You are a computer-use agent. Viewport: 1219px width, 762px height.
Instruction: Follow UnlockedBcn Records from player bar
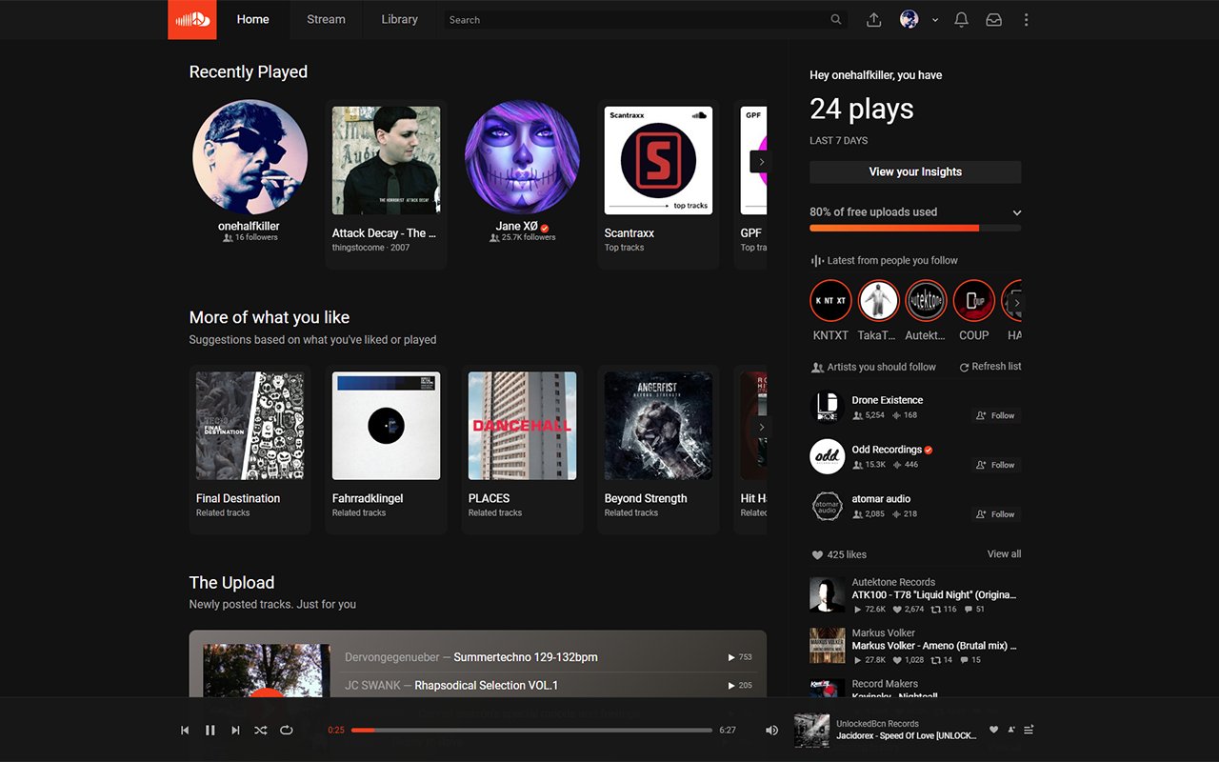coord(1011,730)
